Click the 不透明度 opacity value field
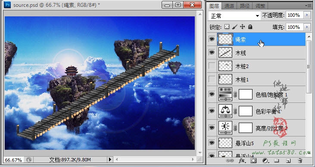Screen dimensions: 315x167 pos(295,15)
